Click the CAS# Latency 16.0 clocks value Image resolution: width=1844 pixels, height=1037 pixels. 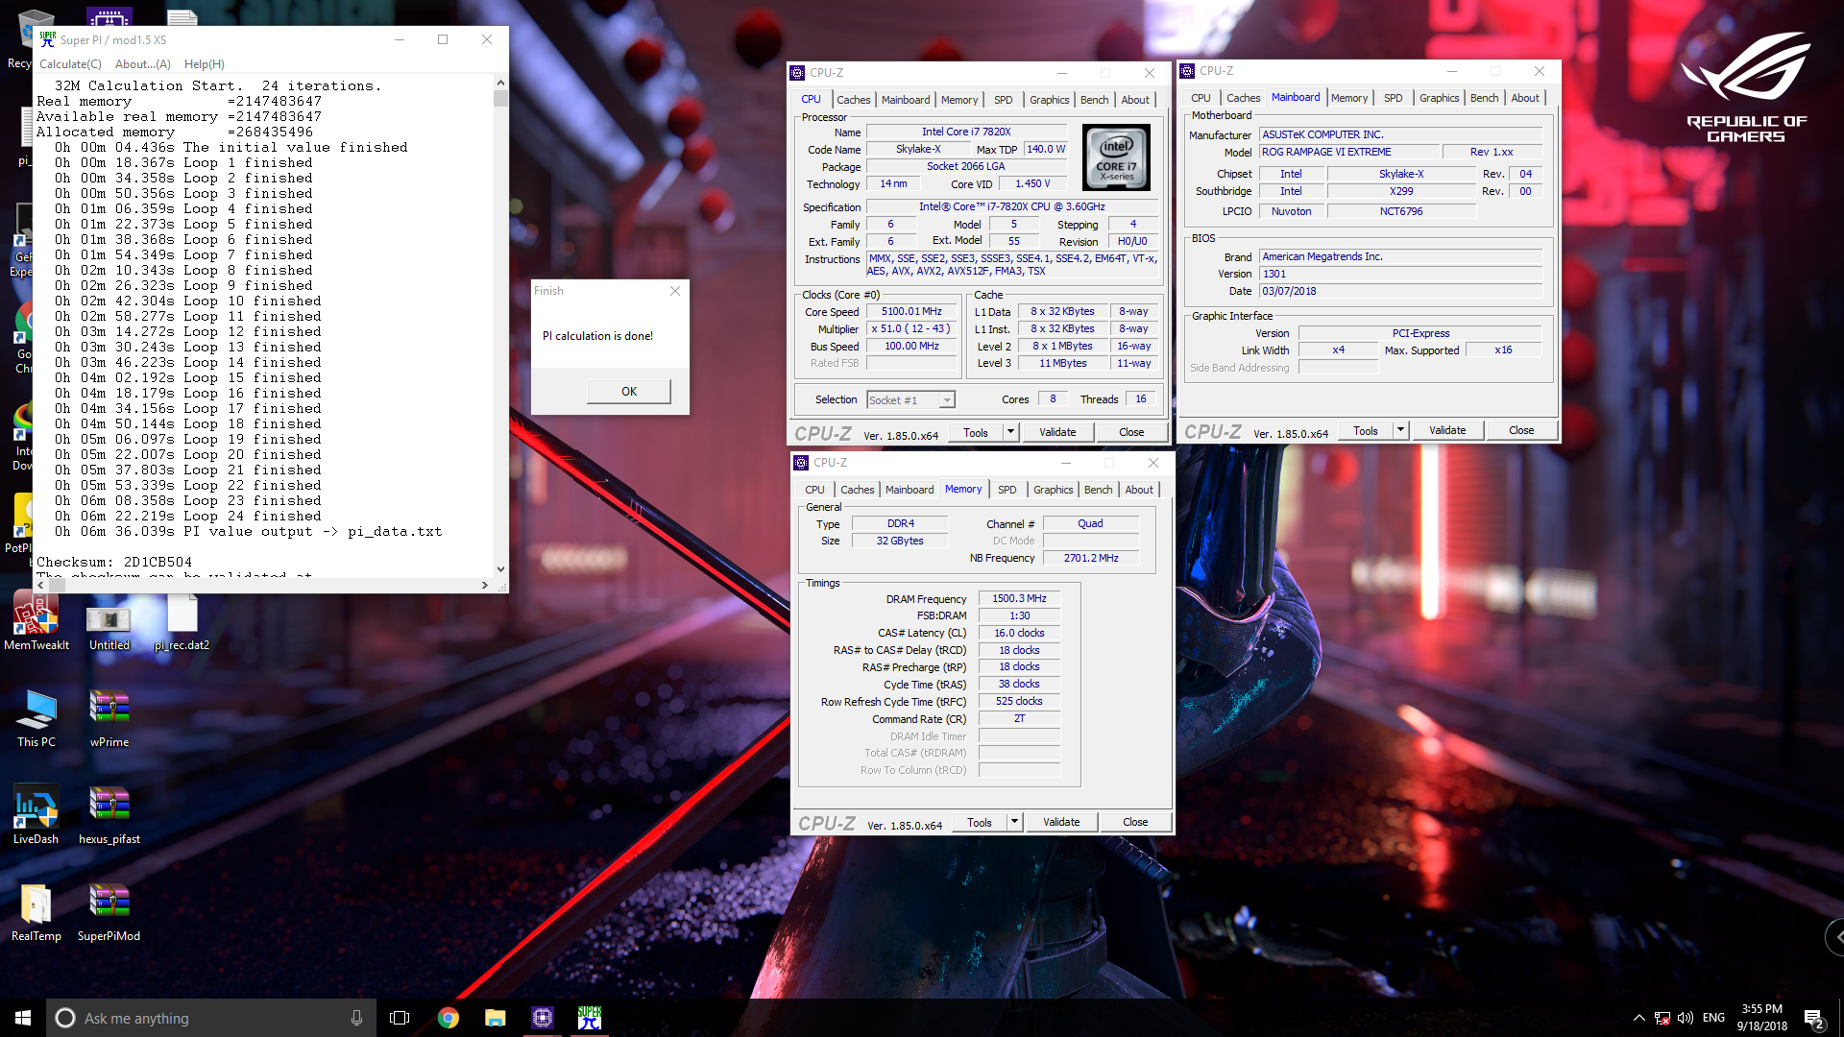(1019, 633)
